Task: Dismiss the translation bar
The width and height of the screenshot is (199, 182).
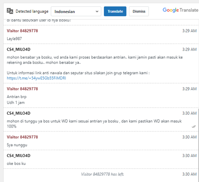Action: [139, 12]
